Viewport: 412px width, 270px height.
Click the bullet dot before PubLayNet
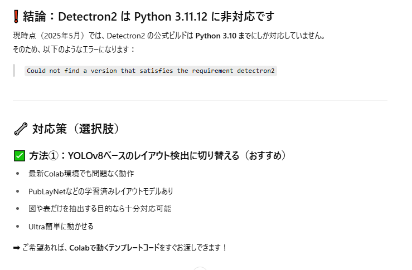coord(18,191)
